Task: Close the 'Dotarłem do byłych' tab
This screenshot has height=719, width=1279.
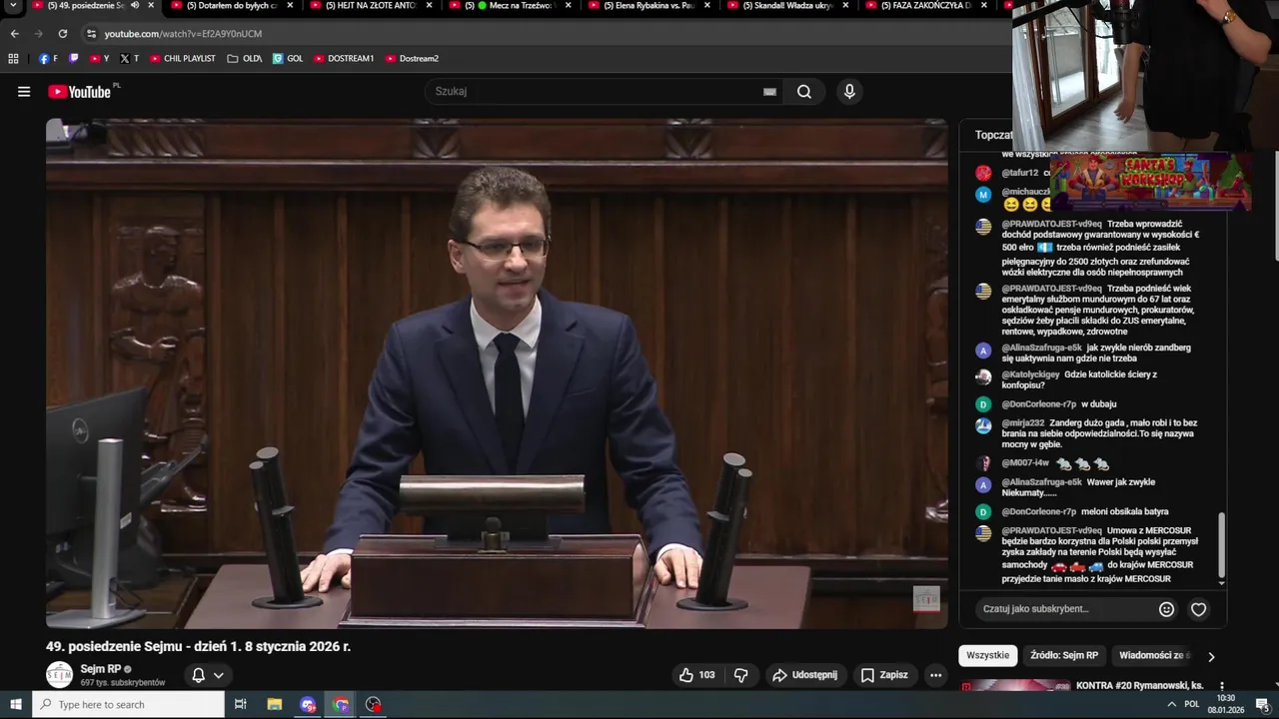Action: 290,6
